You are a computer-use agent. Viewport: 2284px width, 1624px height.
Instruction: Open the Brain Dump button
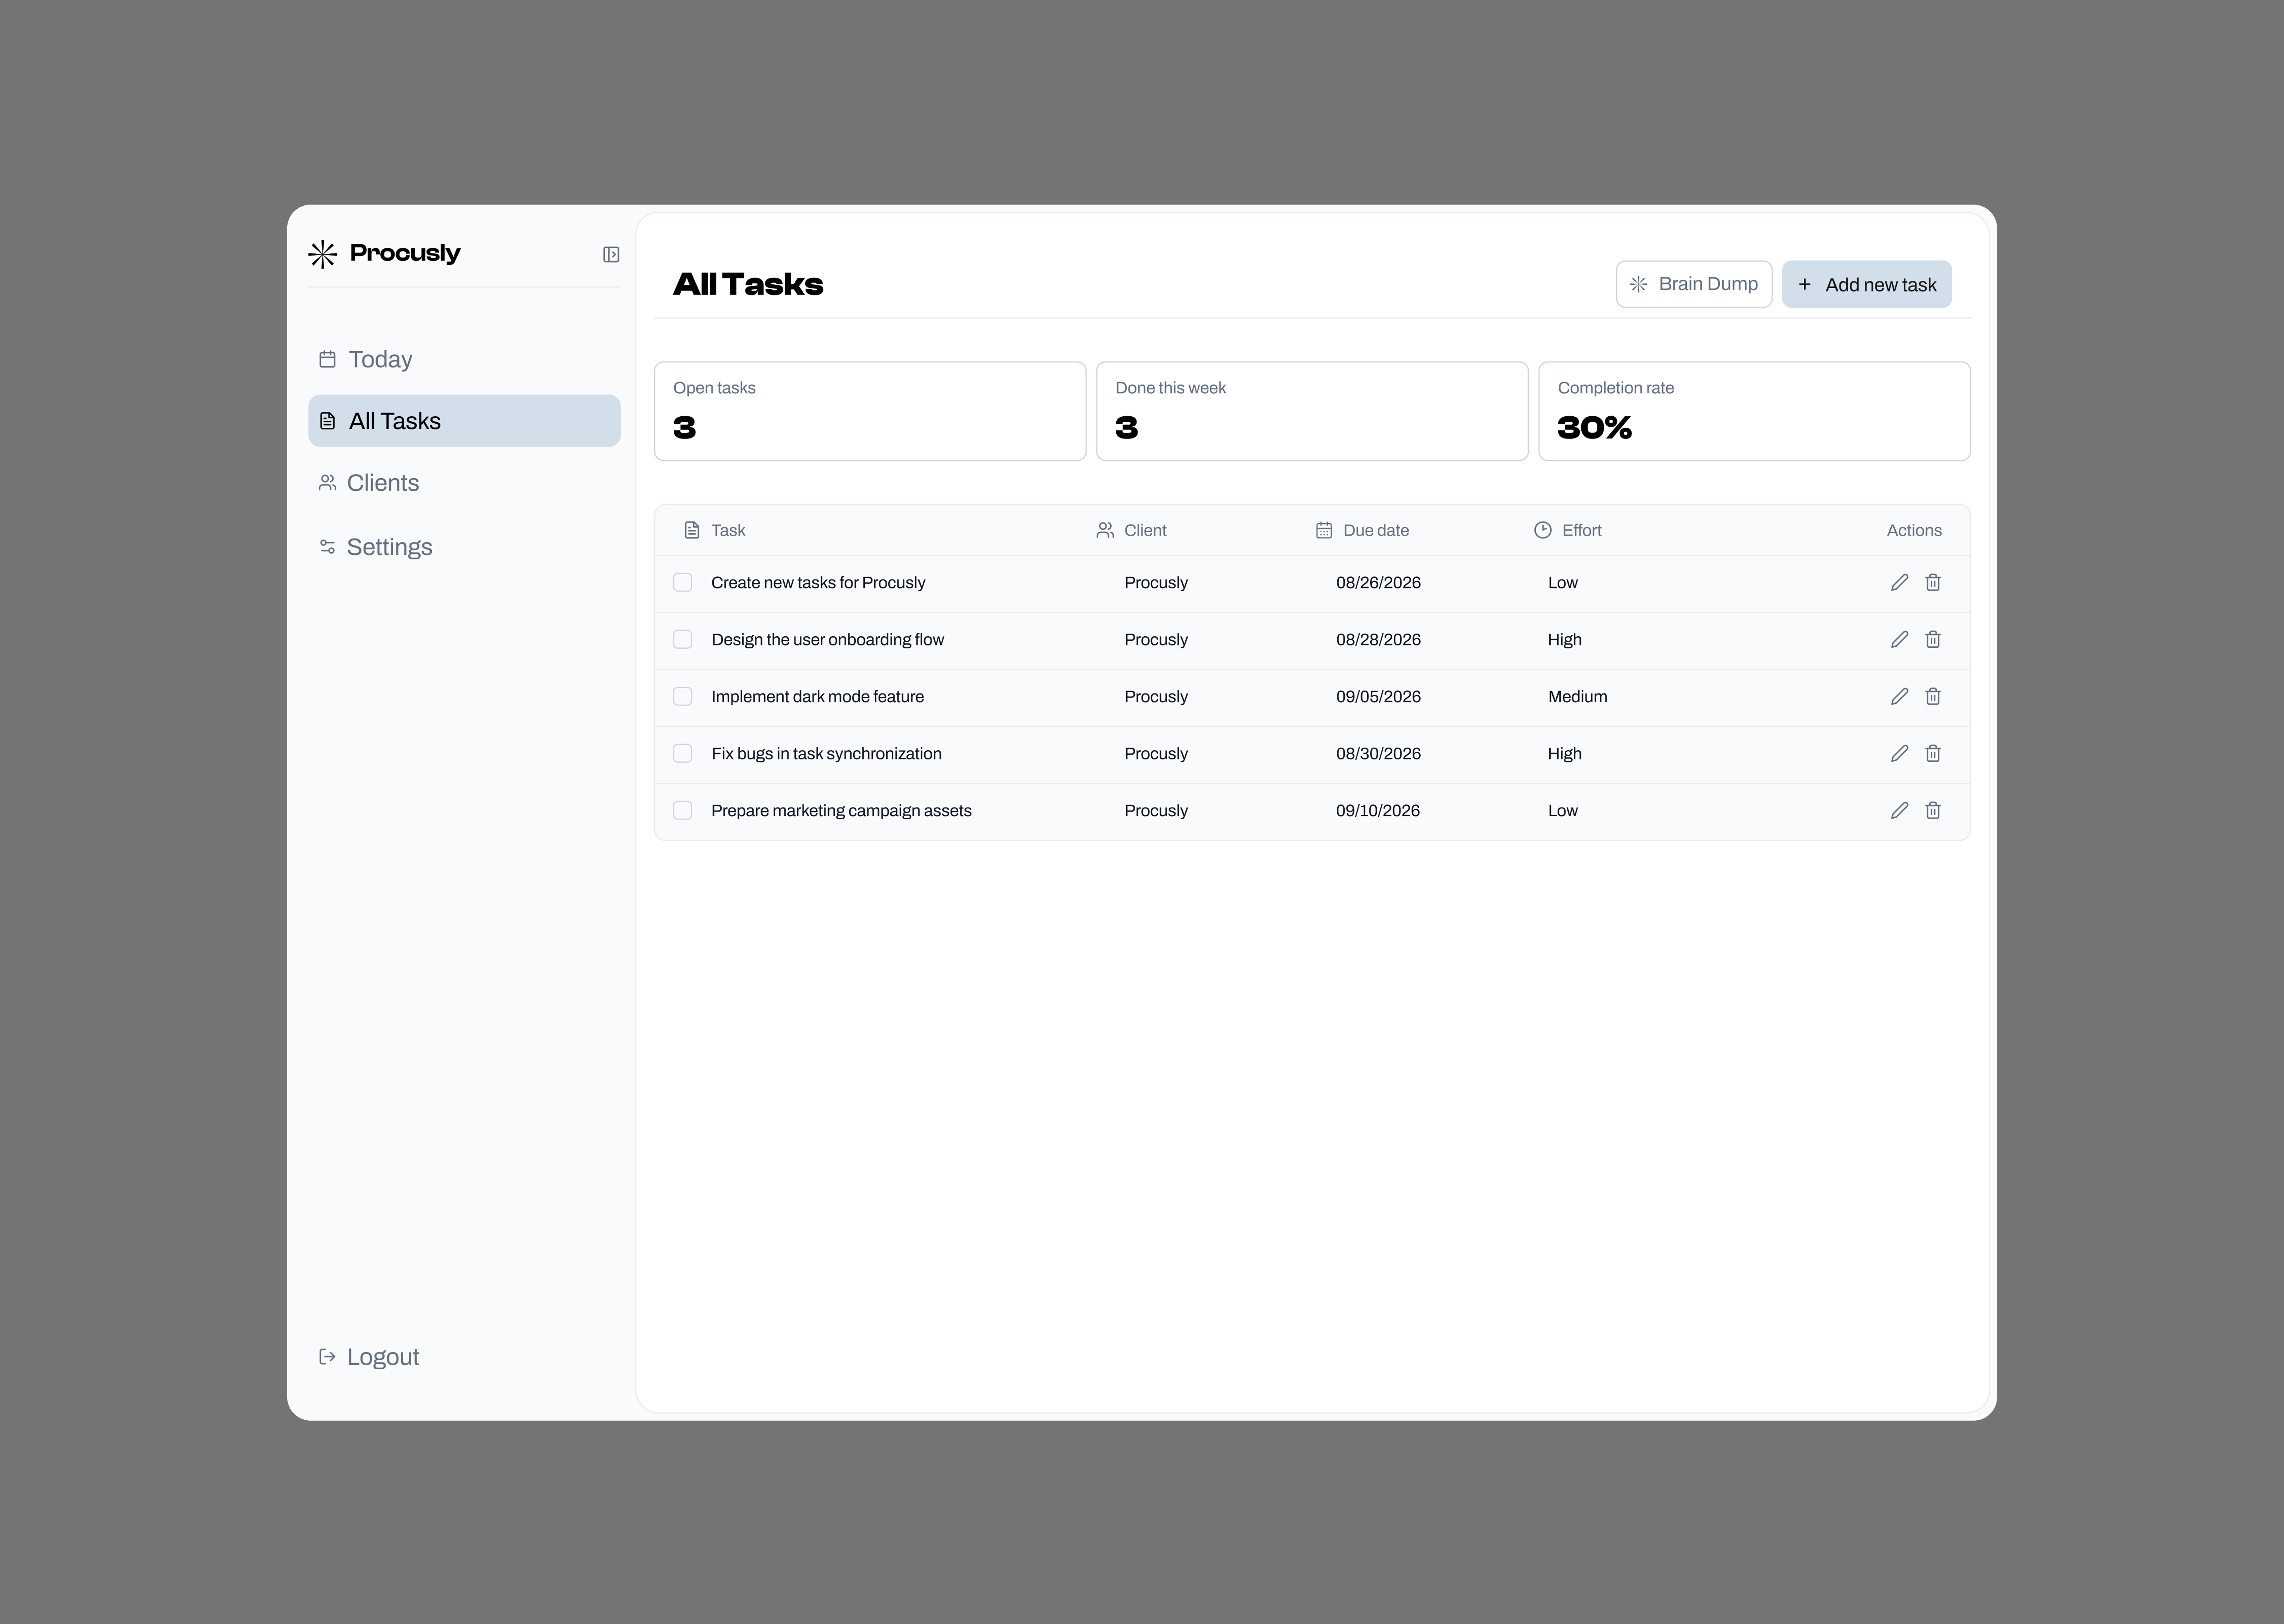pyautogui.click(x=1694, y=284)
